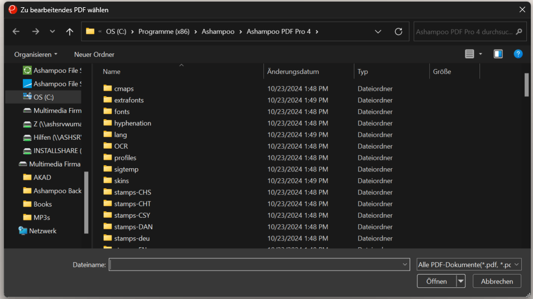This screenshot has width=533, height=299.
Task: Select the sigtemp folder icon
Action: 107,169
